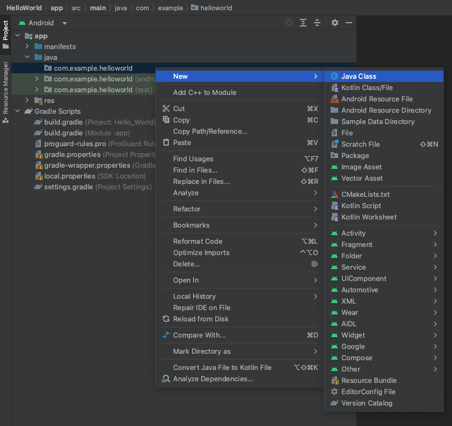Click the Collapse All icon in Project toolbar
This screenshot has height=426, width=452.
coord(316,23)
